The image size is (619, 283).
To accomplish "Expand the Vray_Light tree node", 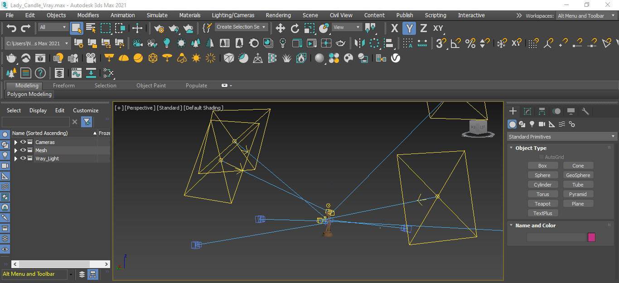I will 16,158.
